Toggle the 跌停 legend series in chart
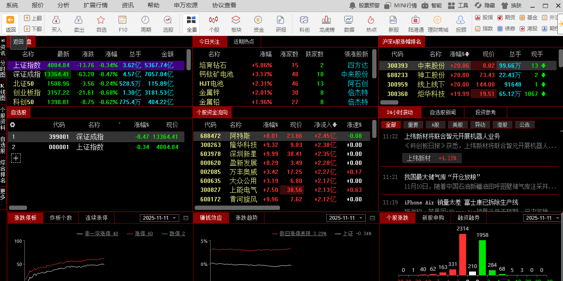Image resolution: width=563 pixels, height=281 pixels. pyautogui.click(x=174, y=233)
